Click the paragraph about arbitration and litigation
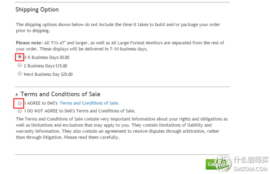270x174 pixels. pos(122,128)
